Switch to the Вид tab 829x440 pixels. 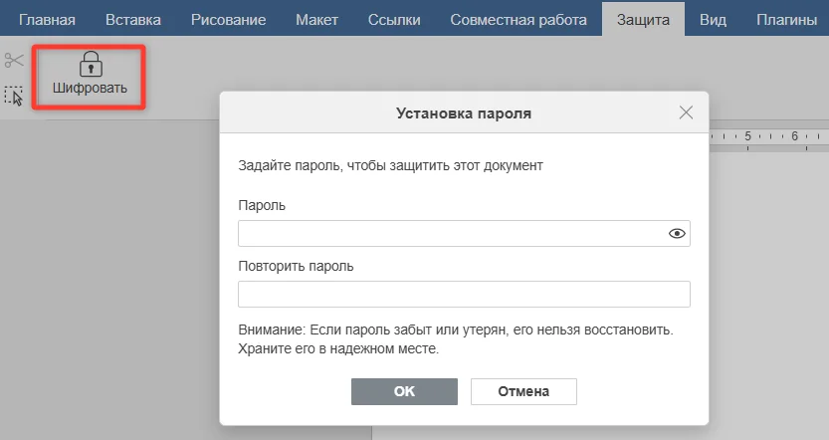[713, 20]
